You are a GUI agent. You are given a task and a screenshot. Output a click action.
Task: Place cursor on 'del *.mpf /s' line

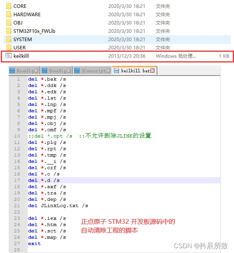[47, 111]
